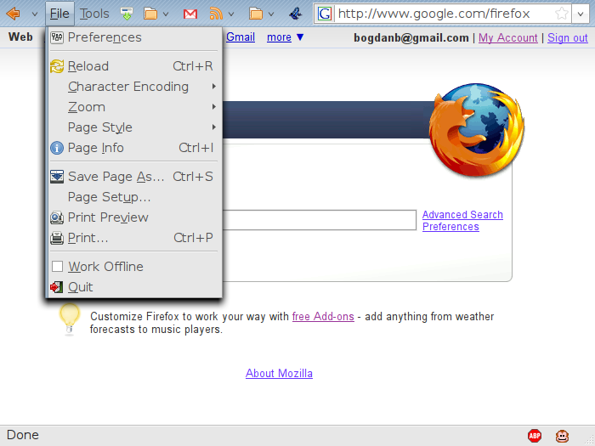This screenshot has width=595, height=446.
Task: Select Print Preview menu item
Action: (x=133, y=217)
